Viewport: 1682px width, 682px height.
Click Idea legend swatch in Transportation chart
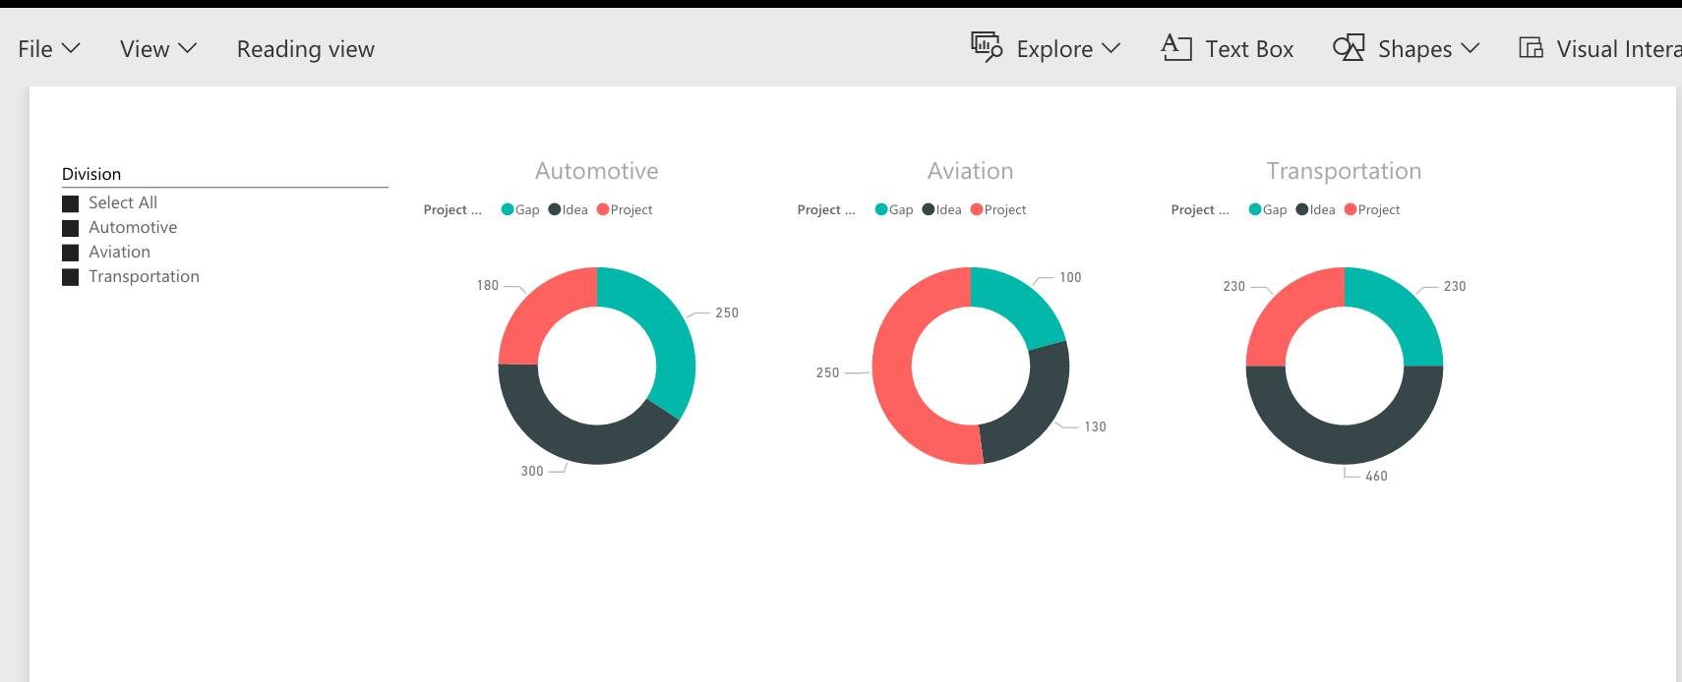click(x=1302, y=209)
